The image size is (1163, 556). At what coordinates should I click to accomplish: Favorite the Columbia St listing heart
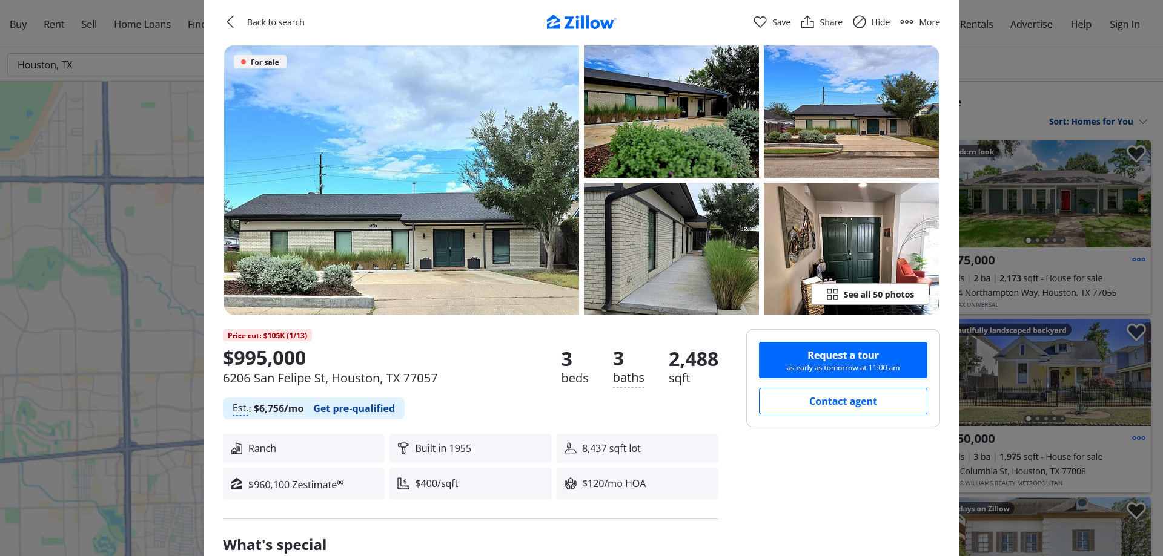pos(1136,332)
